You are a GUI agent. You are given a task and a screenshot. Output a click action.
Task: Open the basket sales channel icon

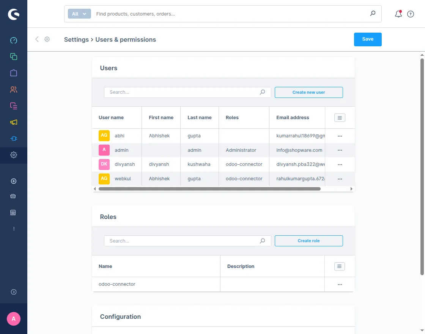[x=13, y=196]
